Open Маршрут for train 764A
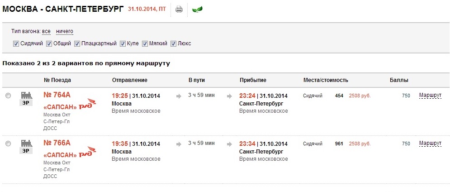Image resolution: width=450 pixels, height=192 pixels. pyautogui.click(x=430, y=96)
